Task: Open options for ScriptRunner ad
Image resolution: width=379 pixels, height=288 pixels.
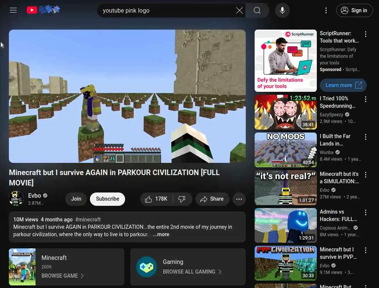Action: pos(365,34)
